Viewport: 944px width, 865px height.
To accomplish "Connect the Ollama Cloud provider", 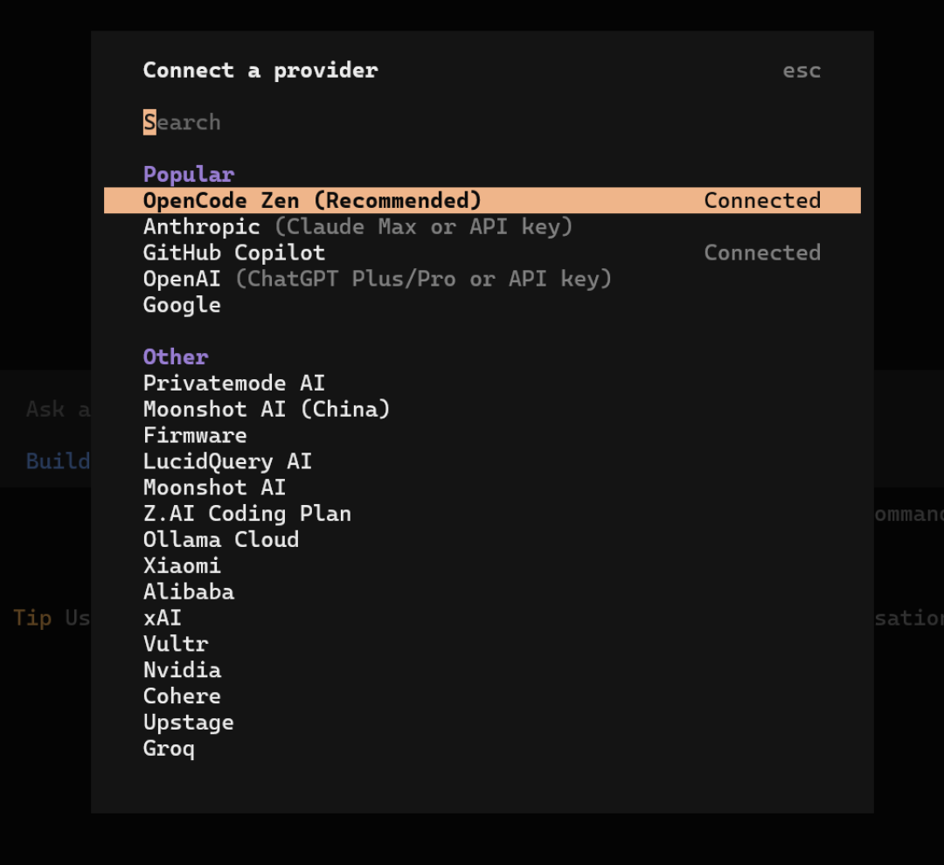I will tap(220, 539).
